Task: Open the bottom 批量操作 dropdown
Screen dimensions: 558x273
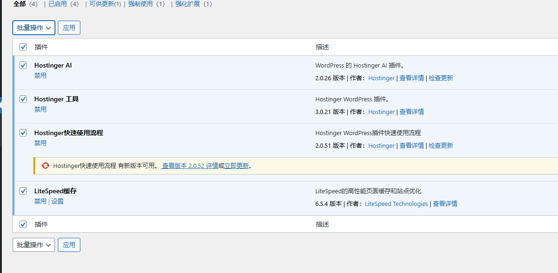Action: [x=34, y=245]
